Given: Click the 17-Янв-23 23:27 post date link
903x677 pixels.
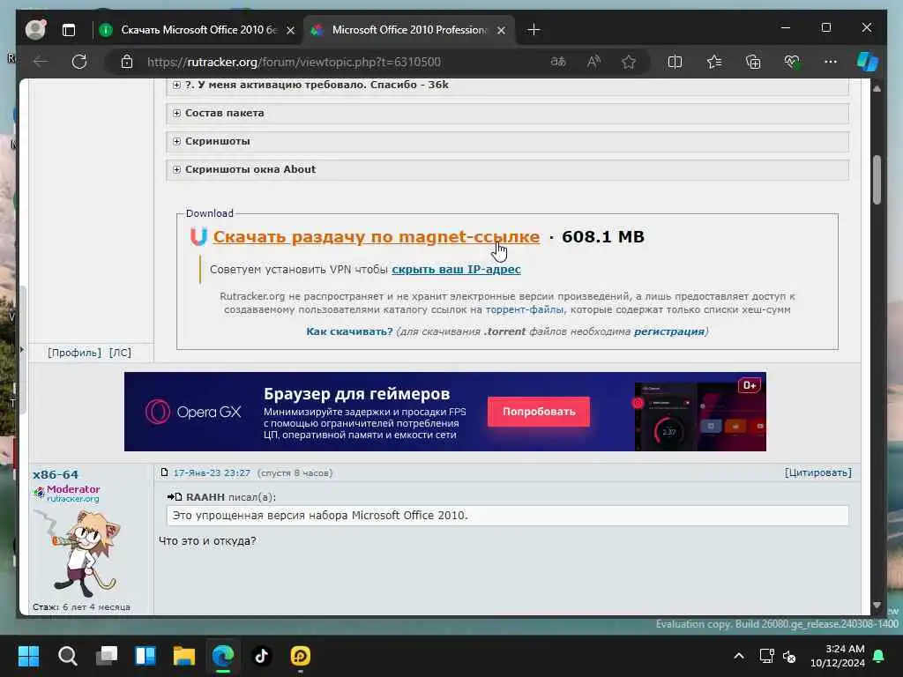Looking at the screenshot, I should 212,472.
